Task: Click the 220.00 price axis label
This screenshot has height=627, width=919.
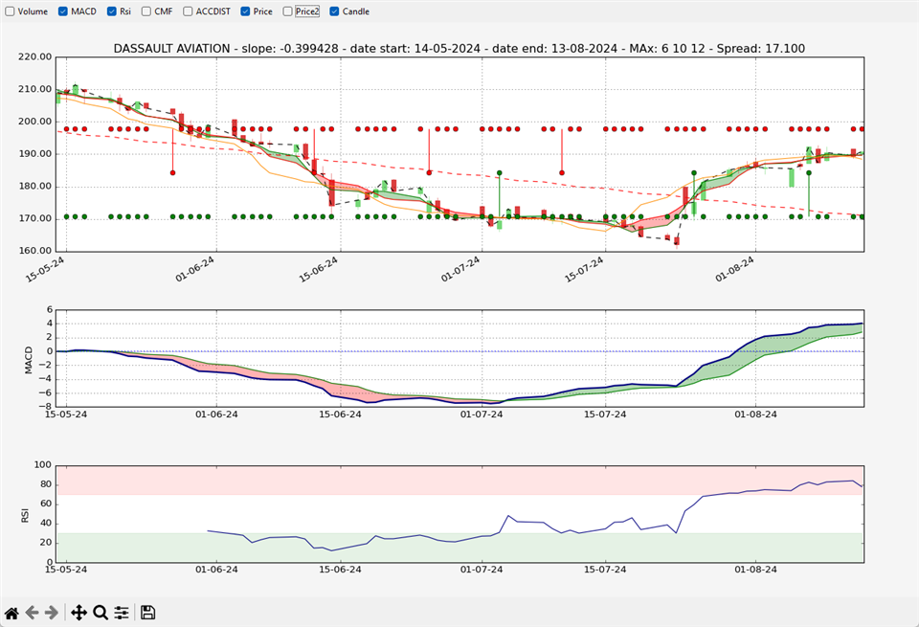Action: point(35,56)
